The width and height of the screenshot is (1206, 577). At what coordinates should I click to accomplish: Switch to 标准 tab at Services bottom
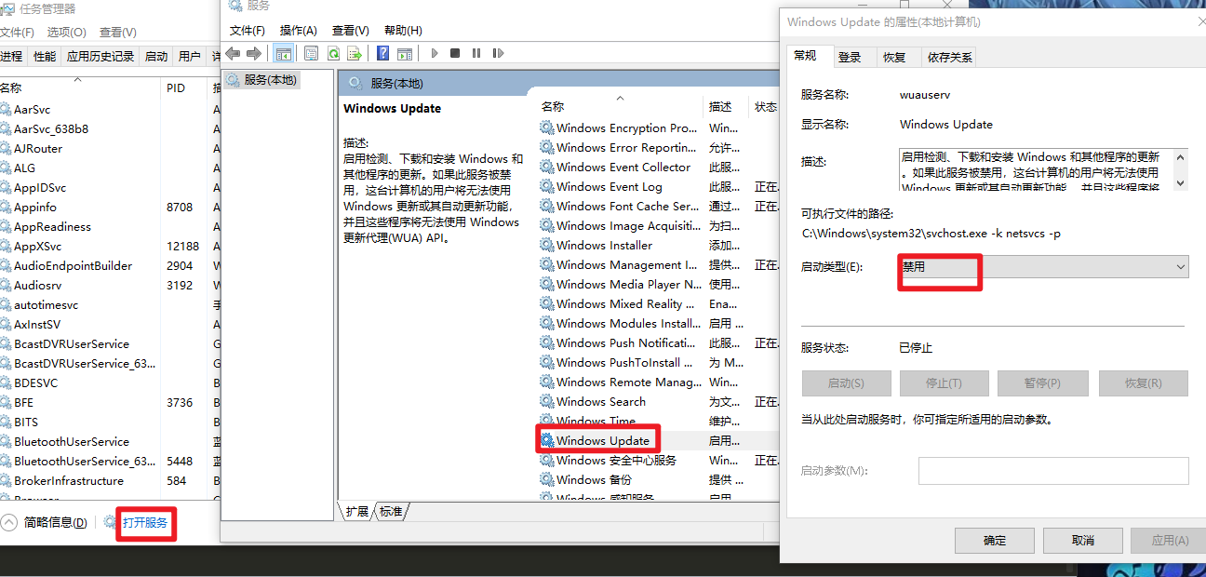[391, 512]
